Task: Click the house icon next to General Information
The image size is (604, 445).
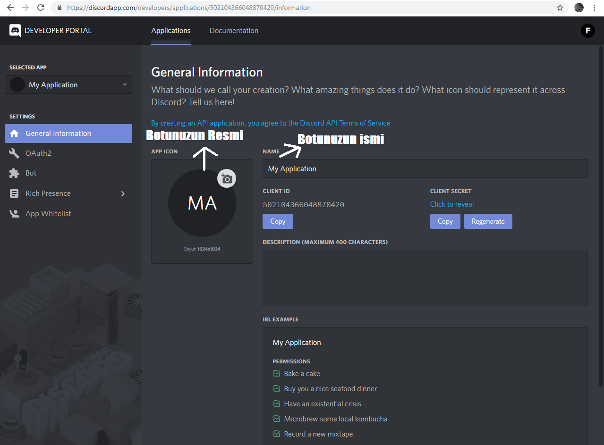Action: point(14,134)
